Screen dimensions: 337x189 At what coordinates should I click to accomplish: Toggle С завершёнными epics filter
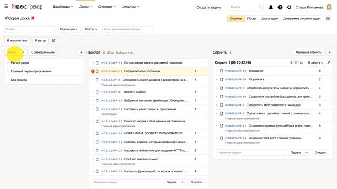click(x=43, y=52)
